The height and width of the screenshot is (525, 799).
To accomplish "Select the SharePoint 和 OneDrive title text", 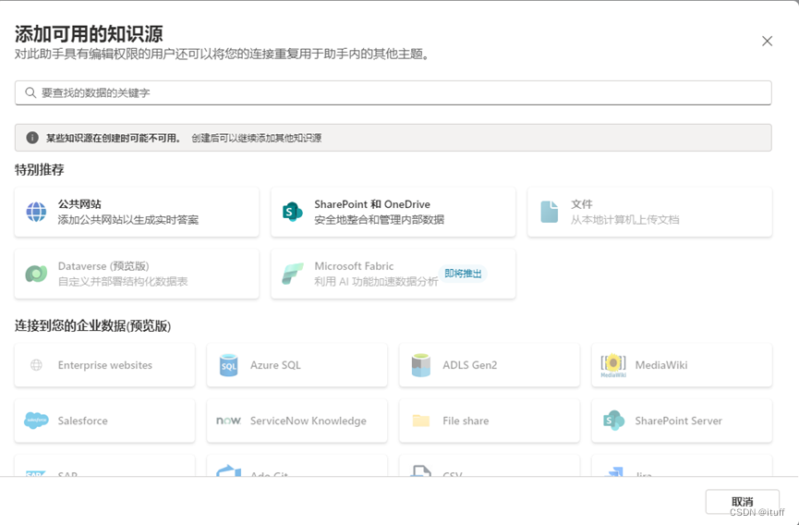I will (x=372, y=204).
